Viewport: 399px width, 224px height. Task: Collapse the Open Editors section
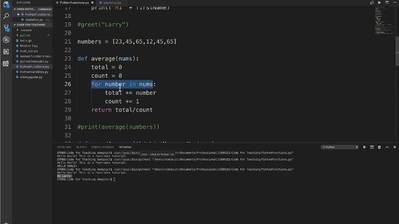point(15,9)
